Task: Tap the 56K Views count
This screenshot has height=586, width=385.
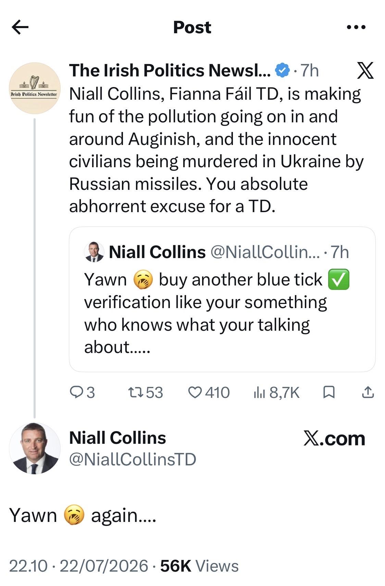Action: [199, 566]
